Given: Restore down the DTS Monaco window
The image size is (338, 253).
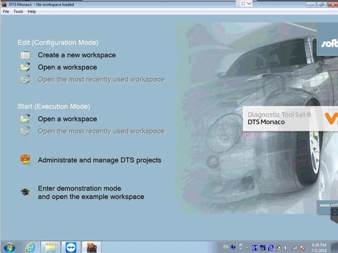Looking at the screenshot, I should click(322, 4).
